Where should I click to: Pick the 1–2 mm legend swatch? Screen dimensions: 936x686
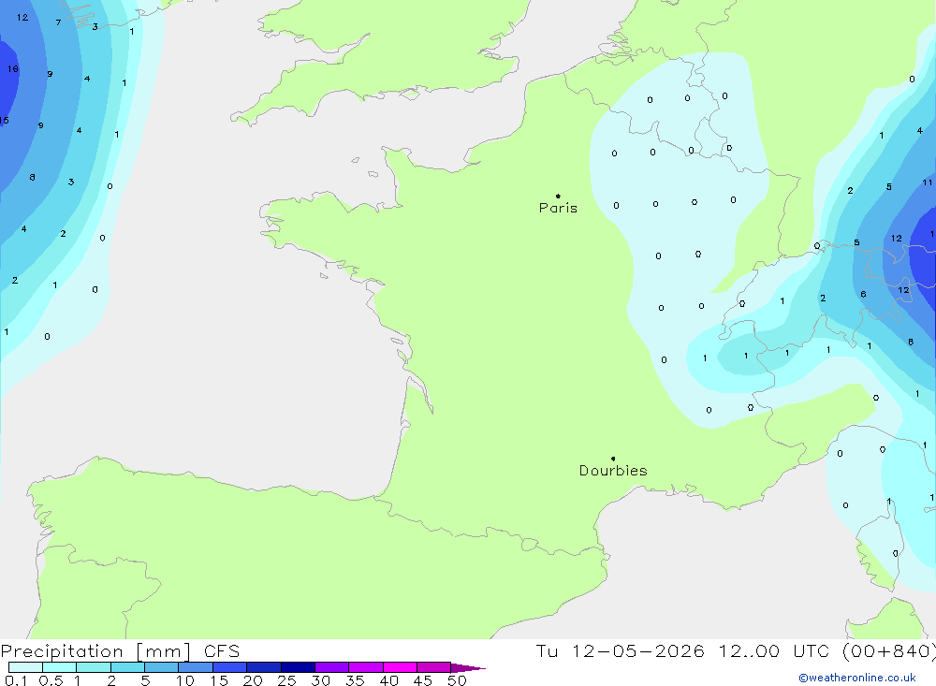(x=94, y=667)
